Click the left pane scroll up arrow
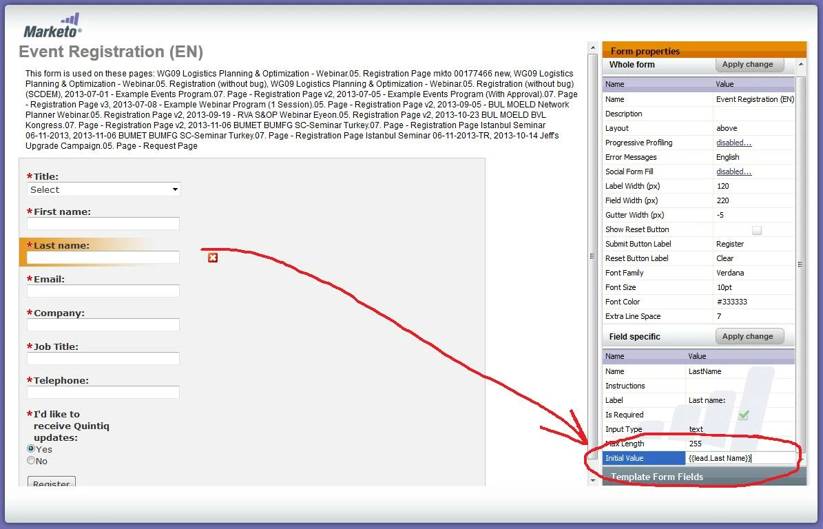 click(x=593, y=48)
